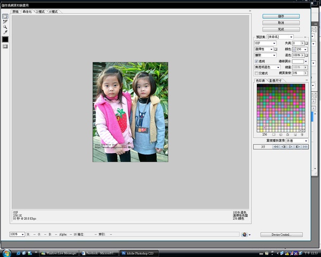Go to next animation frame
Image resolution: width=321 pixels, height=257 pixels.
pyautogui.click(x=297, y=147)
